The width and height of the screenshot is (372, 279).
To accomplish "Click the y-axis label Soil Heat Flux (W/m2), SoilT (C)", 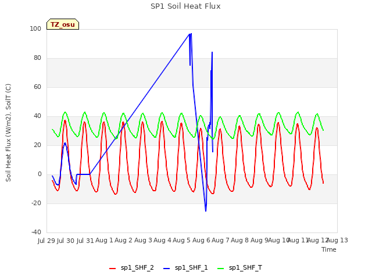I will point(8,133).
